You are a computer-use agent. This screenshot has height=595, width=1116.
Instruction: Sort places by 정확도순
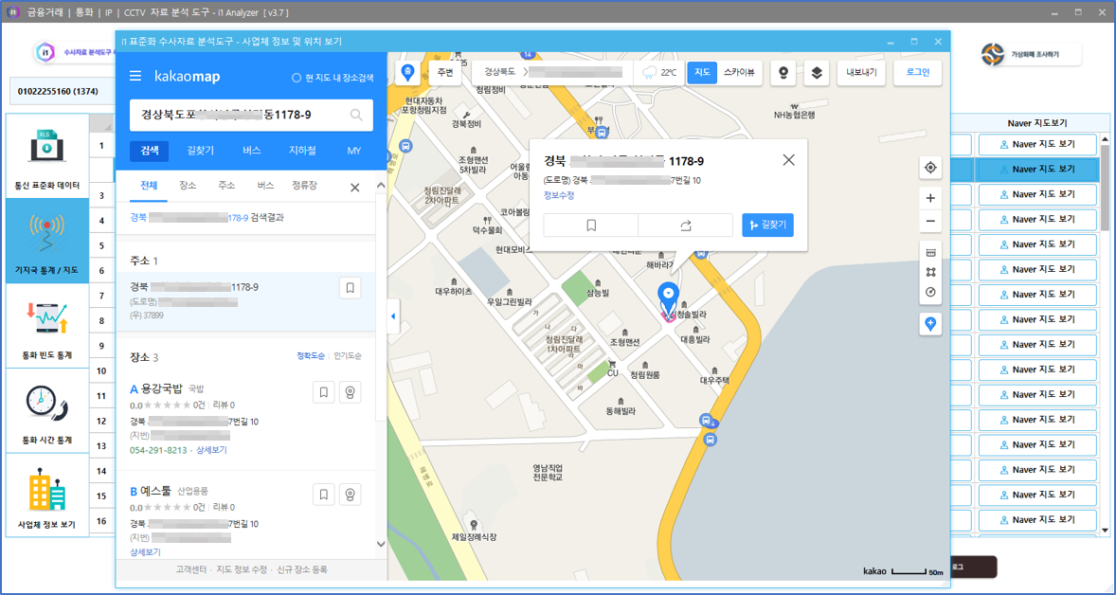tap(311, 356)
